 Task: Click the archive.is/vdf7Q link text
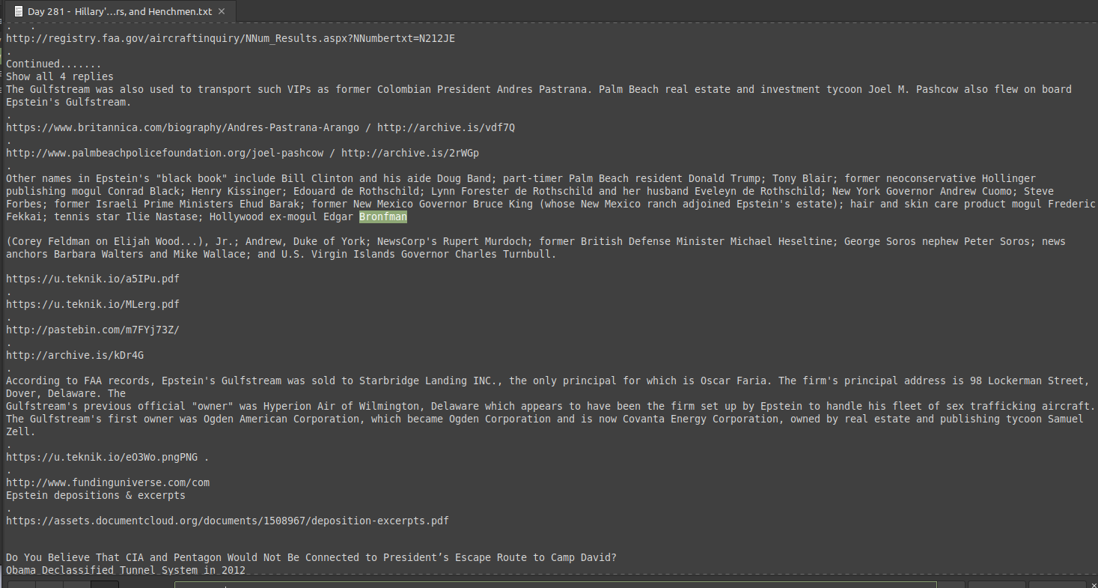[x=446, y=127]
